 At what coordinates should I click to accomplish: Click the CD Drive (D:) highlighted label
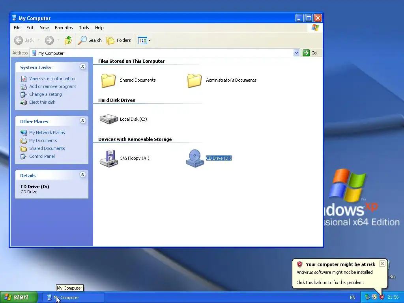pos(219,158)
